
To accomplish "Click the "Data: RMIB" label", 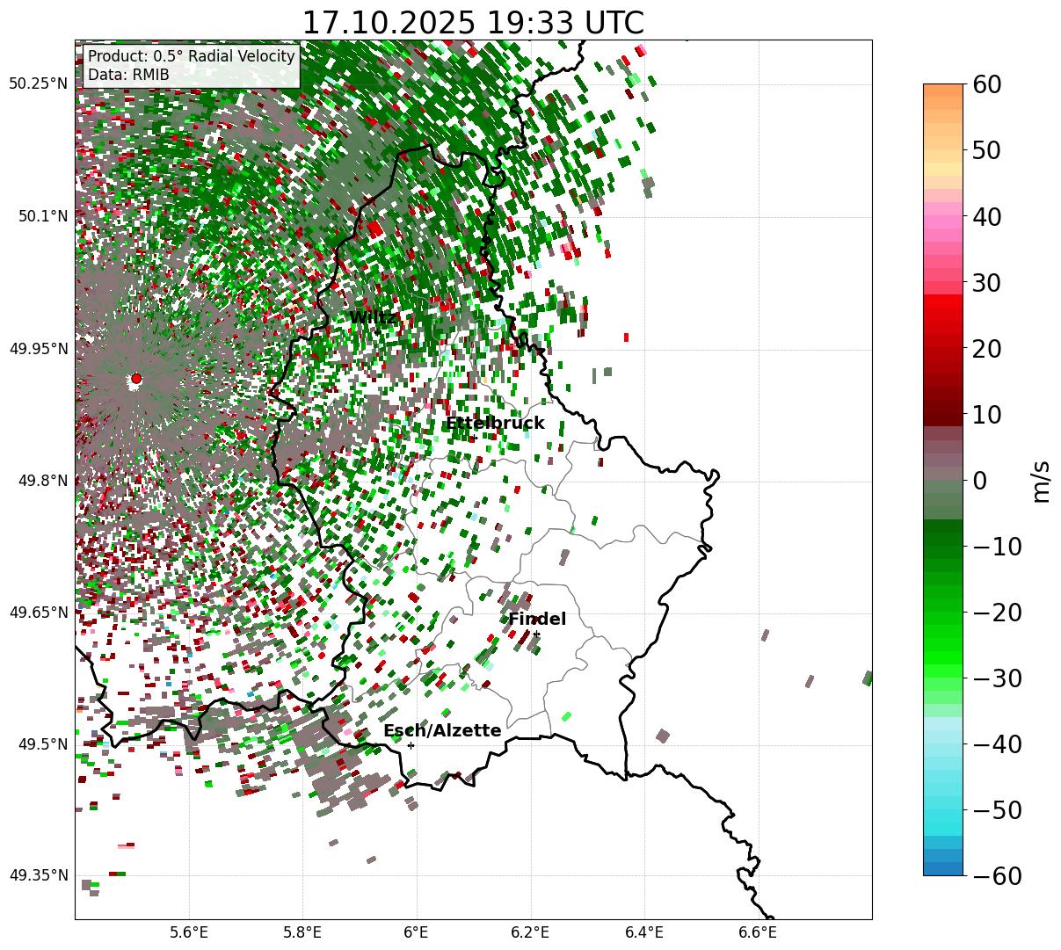I will (128, 75).
